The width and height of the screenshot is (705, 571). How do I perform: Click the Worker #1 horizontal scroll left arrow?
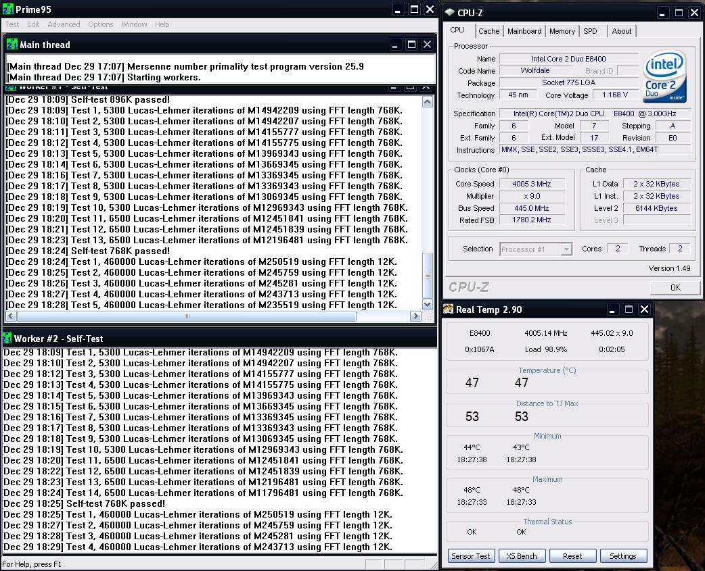(12, 316)
